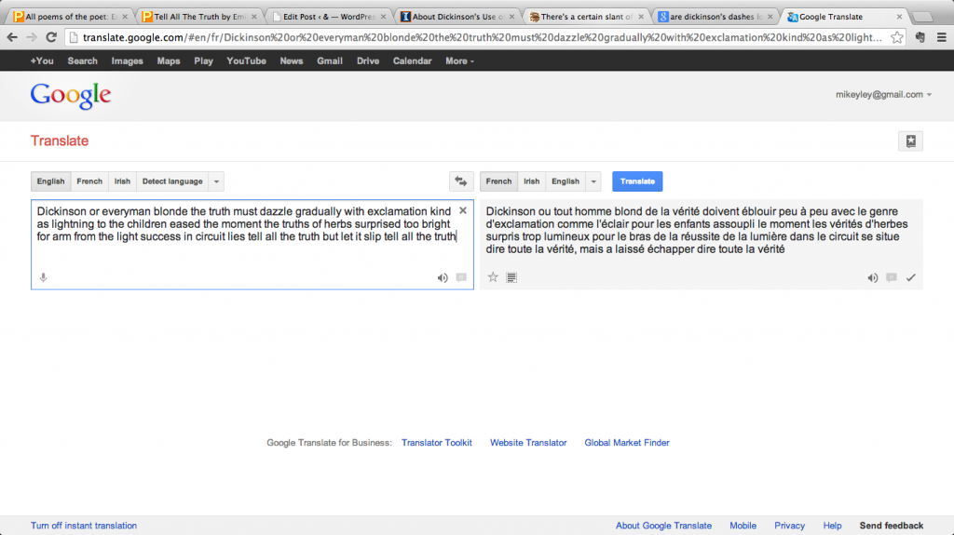The image size is (954, 535).
Task: Click the browser forward arrow
Action: [x=31, y=38]
